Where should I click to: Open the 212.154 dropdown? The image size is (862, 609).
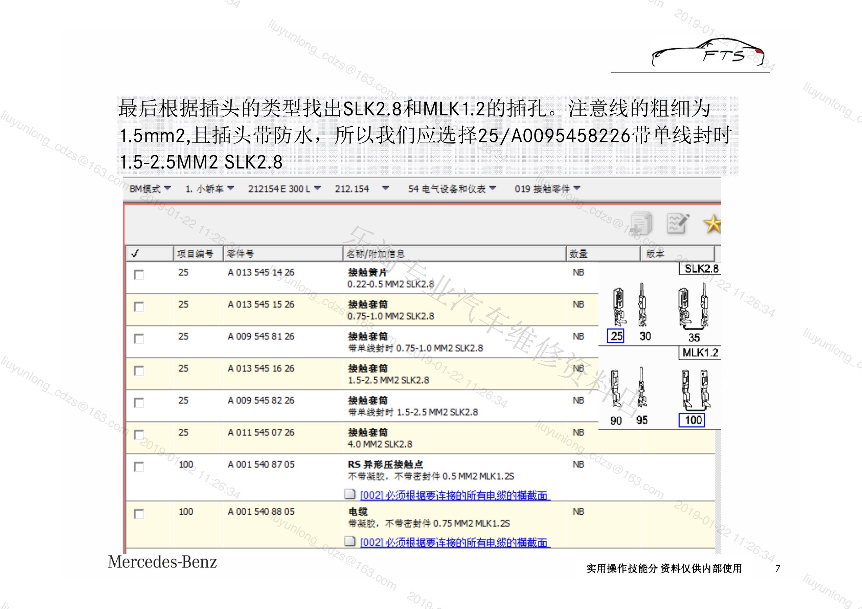(362, 189)
